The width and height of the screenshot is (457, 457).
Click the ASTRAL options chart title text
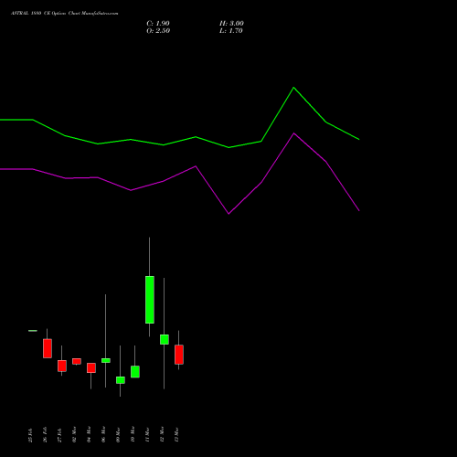click(65, 13)
